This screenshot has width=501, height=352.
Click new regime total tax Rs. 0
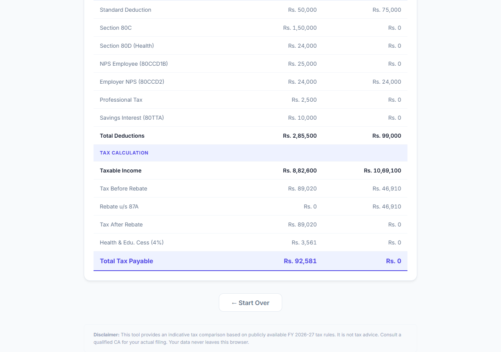[x=393, y=261]
